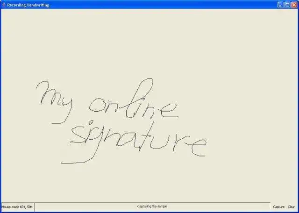
Task: Click the "Capturing the sample" status field
Action: 152,206
